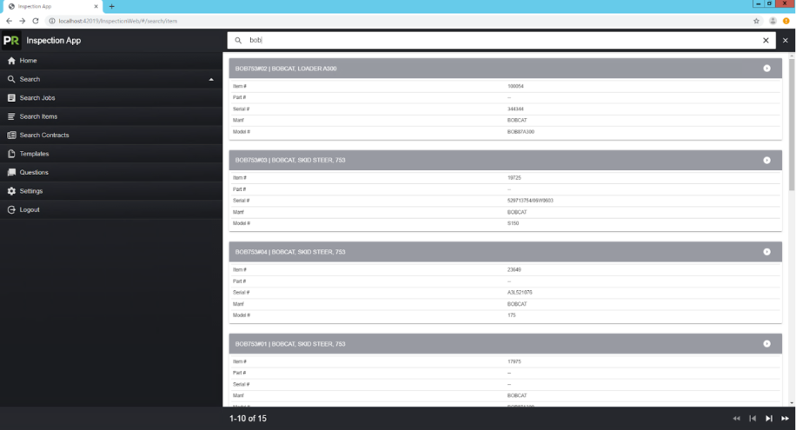The image size is (796, 430).
Task: Click inside the search input containing 'bob'
Action: [504, 41]
